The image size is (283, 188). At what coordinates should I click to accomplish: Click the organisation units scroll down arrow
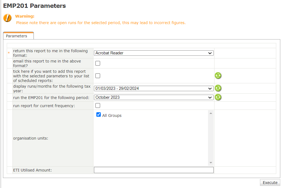(x=211, y=163)
